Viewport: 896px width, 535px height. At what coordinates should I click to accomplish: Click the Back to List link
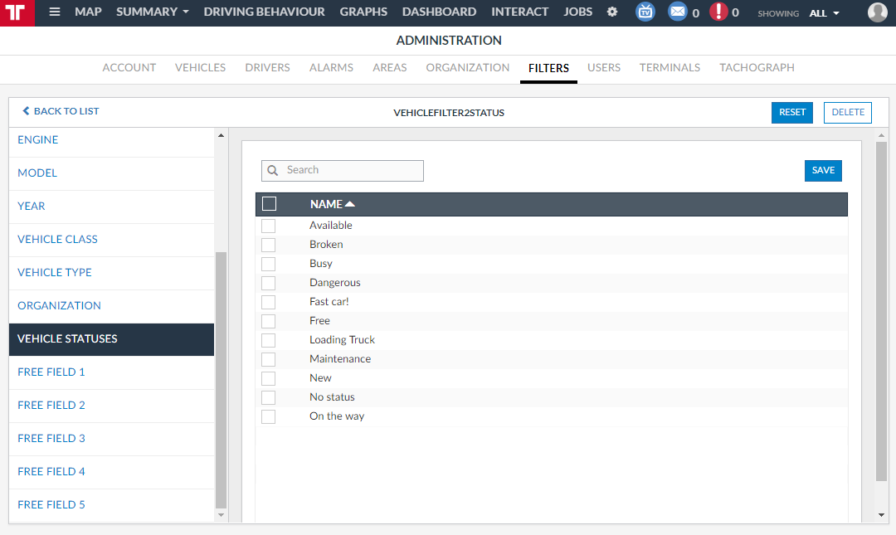(x=61, y=111)
